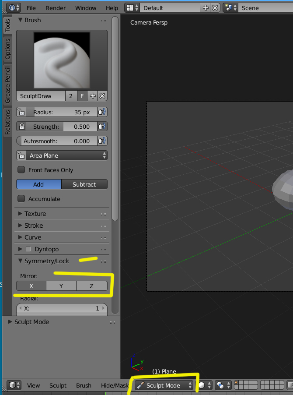Expand the Curve panel
293x395 pixels.
click(21, 237)
